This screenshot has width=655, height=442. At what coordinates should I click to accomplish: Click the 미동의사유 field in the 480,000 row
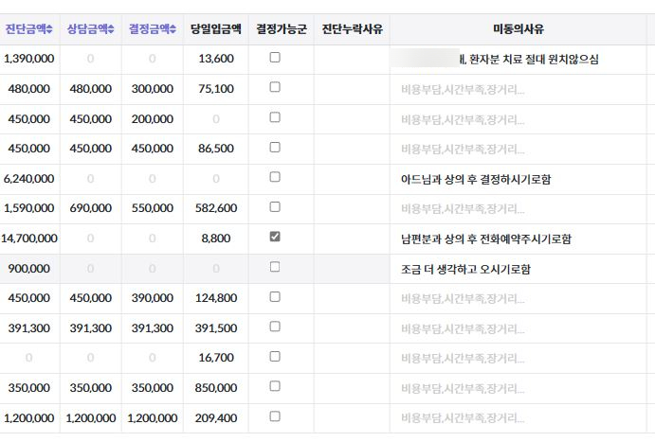[x=519, y=89]
